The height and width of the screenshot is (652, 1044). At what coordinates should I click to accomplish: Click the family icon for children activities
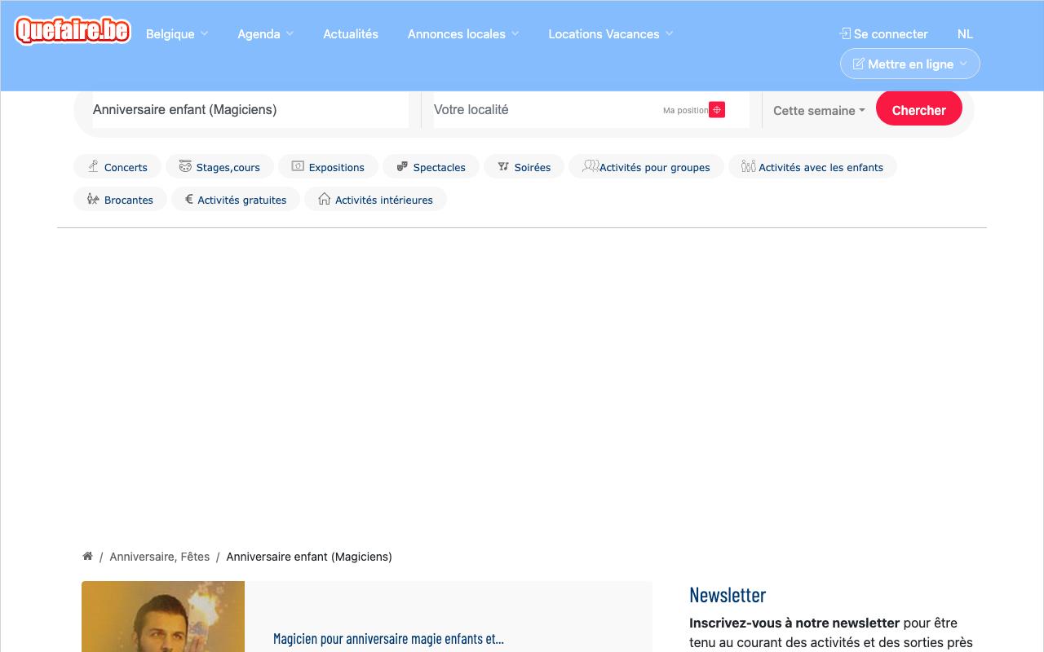(749, 166)
